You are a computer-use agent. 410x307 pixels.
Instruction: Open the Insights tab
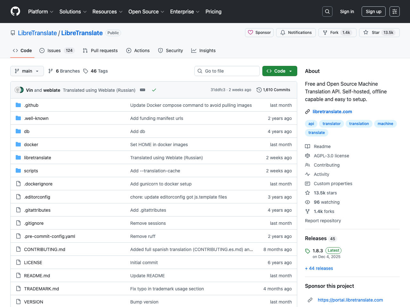click(x=203, y=51)
